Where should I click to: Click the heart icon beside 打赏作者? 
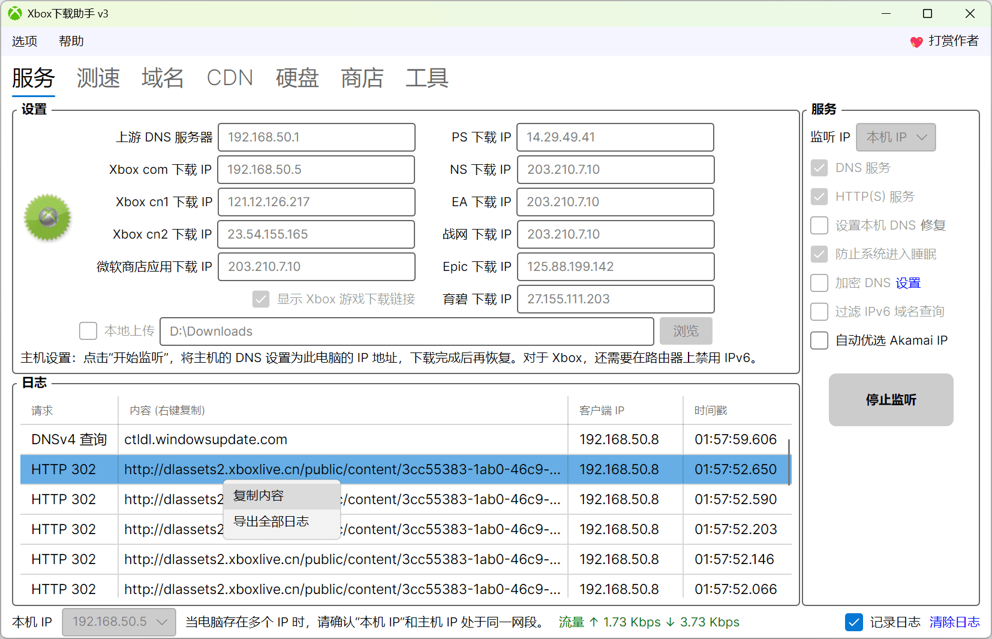916,41
